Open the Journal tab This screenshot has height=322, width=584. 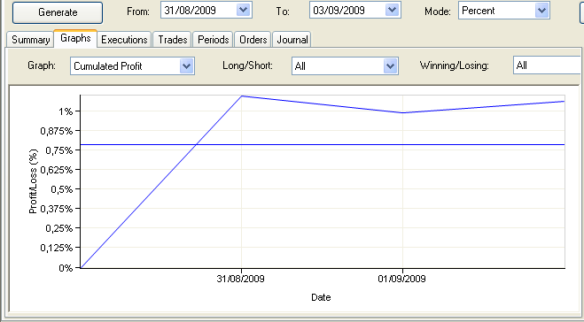pos(292,40)
